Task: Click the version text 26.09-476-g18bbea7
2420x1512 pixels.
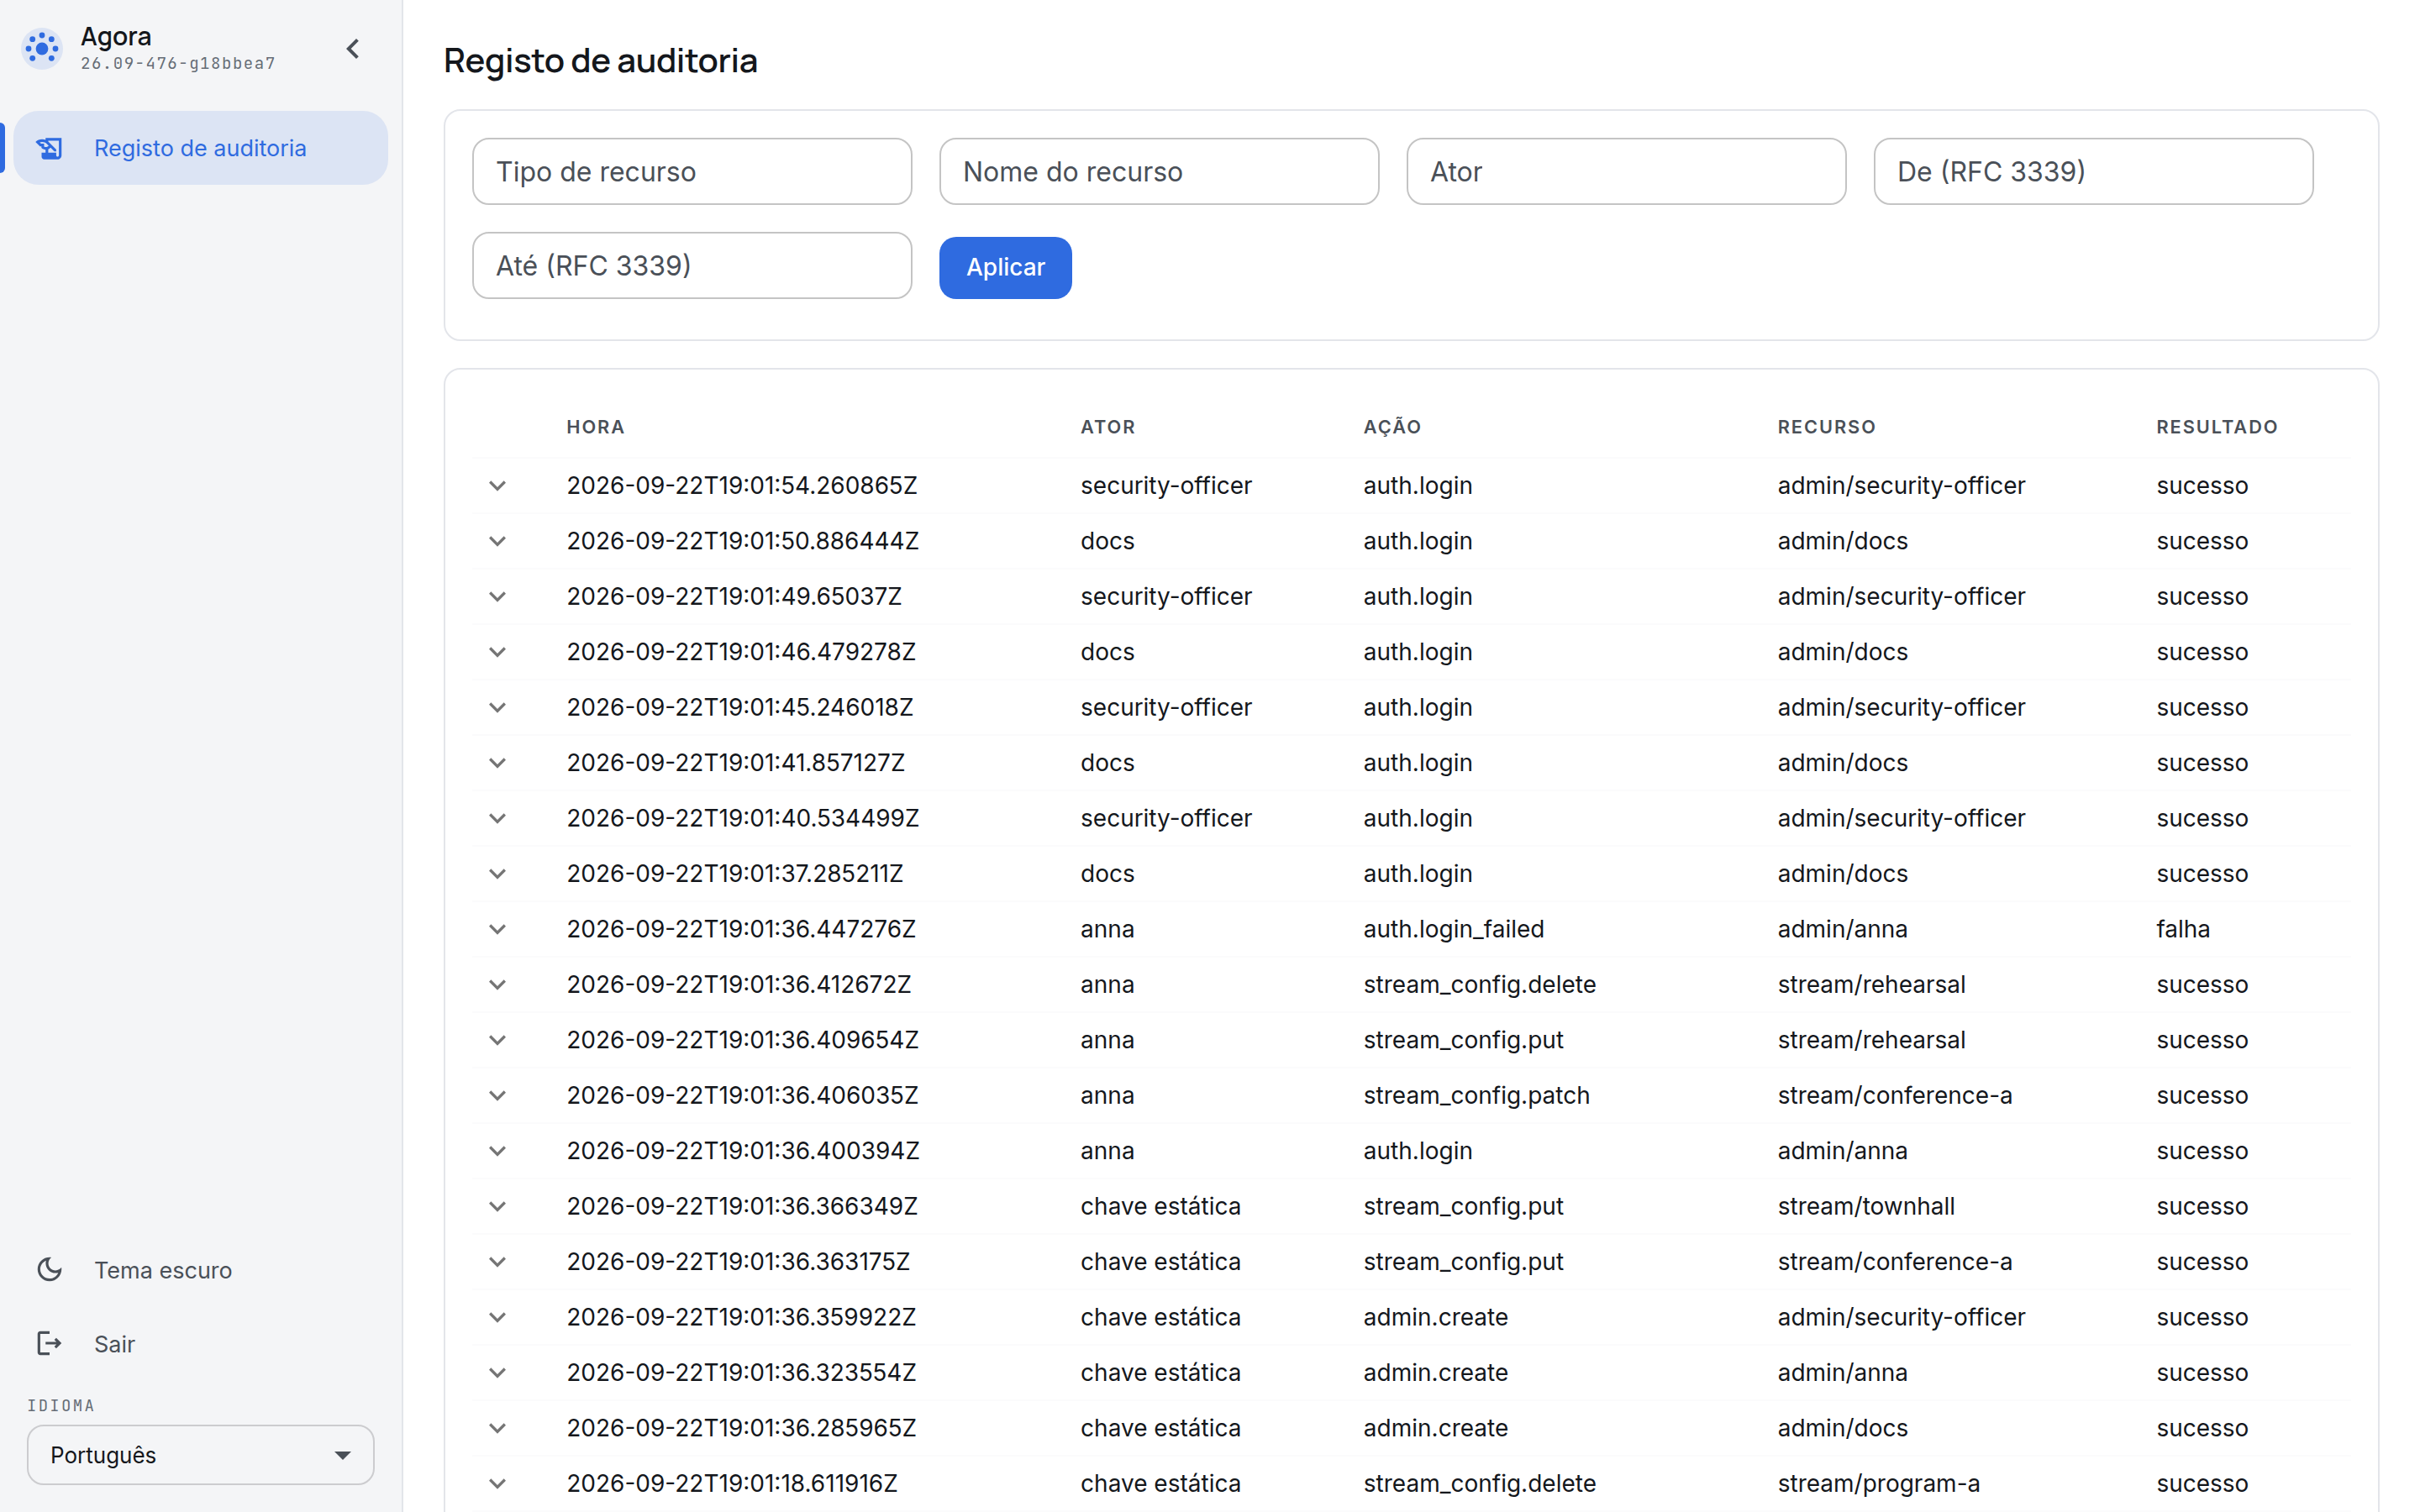Action: (x=178, y=63)
